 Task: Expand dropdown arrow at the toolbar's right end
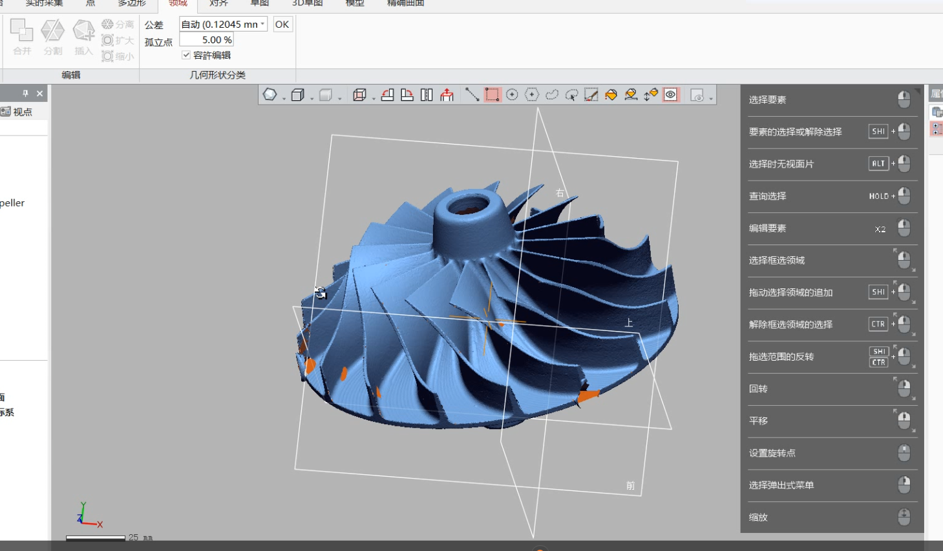(711, 97)
